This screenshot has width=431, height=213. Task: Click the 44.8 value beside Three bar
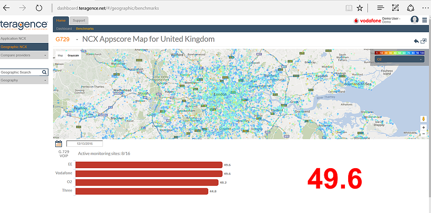pos(213,192)
